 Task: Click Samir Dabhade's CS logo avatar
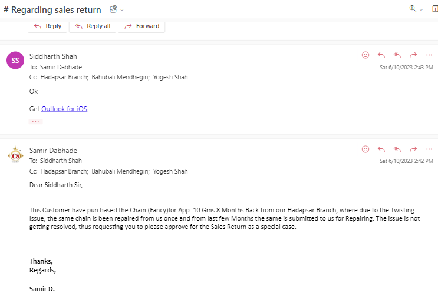click(15, 155)
